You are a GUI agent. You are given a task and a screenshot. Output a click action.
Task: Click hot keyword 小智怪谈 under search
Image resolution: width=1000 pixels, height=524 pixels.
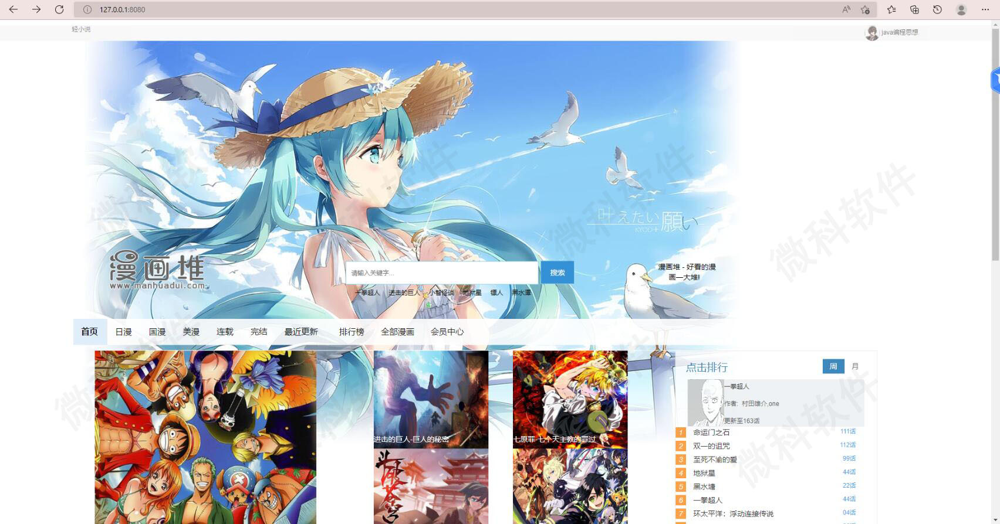coord(441,292)
